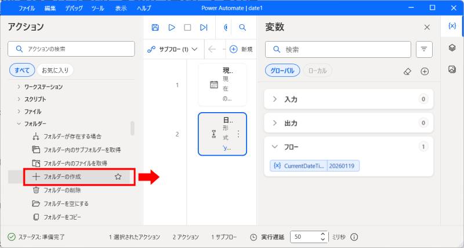
Task: Switch to お気に入り tab
Action: (55, 70)
